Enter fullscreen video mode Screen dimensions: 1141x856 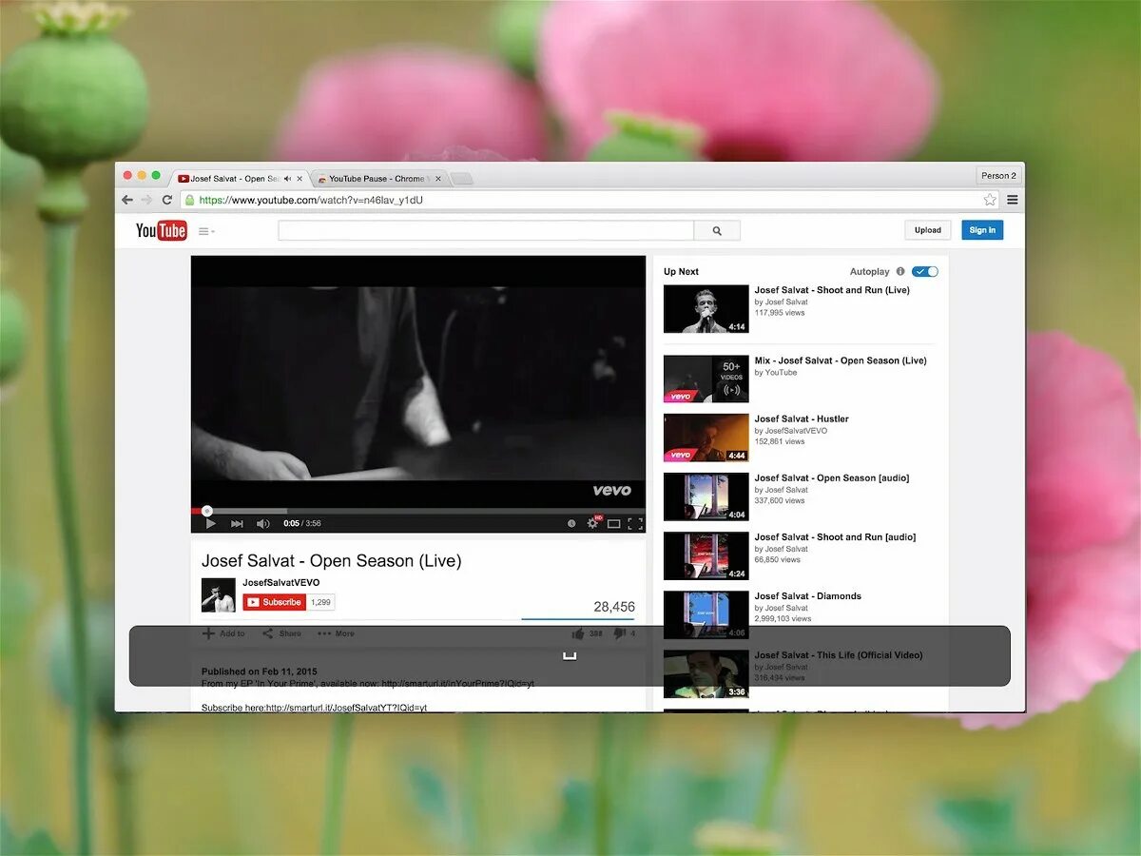tap(635, 523)
